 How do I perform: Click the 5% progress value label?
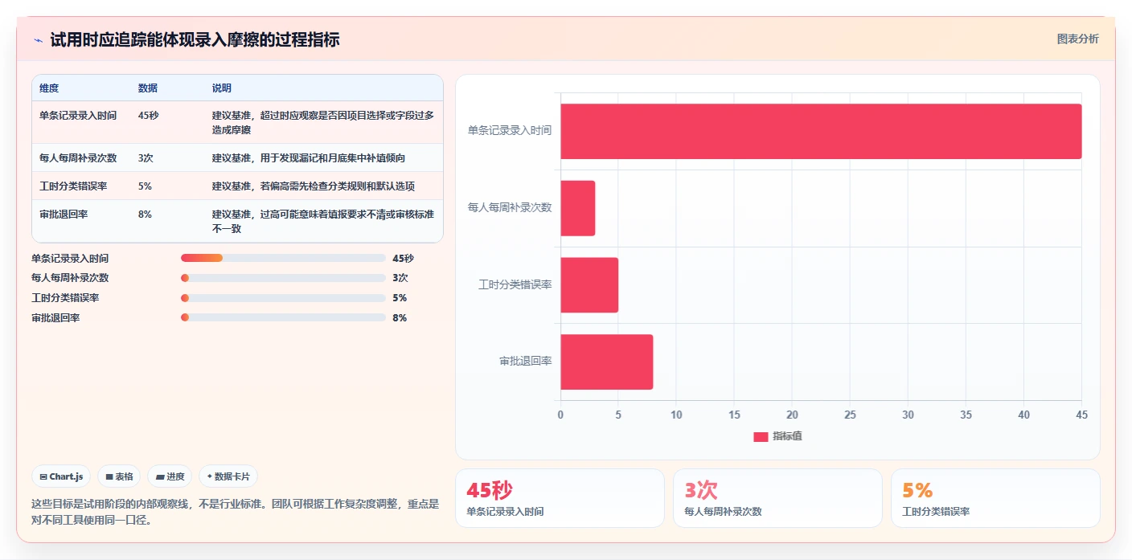click(400, 298)
